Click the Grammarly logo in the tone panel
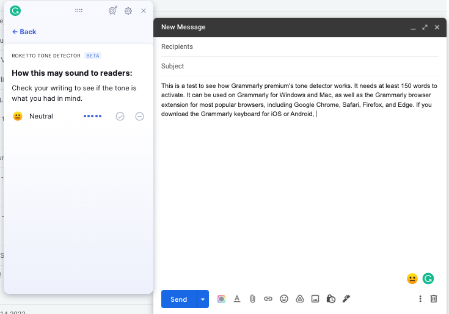Viewport: 449px width, 314px height. coord(15,10)
